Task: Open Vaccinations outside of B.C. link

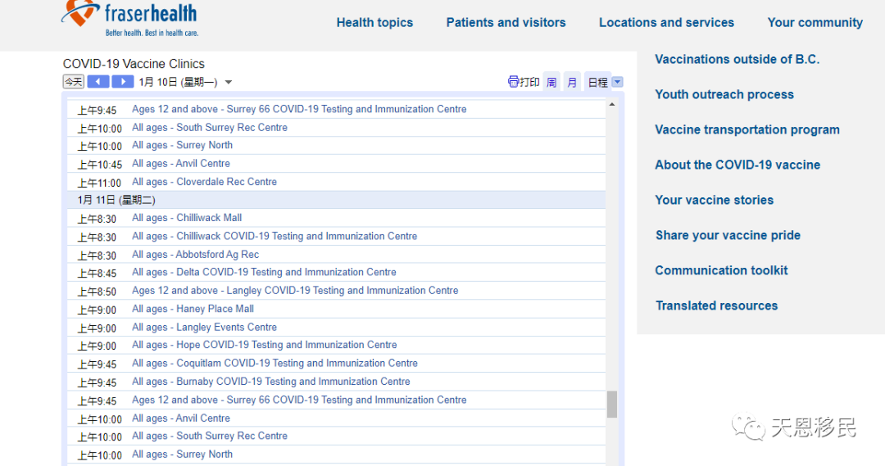Action: click(737, 59)
